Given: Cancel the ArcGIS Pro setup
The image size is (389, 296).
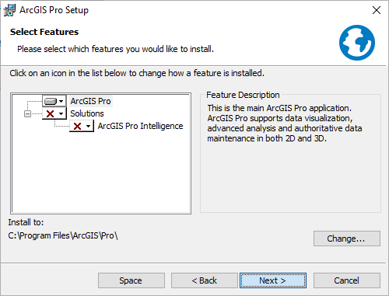Looking at the screenshot, I should coord(347,280).
